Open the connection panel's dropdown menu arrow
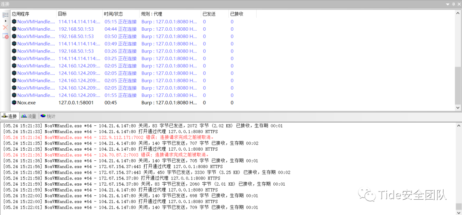 point(447,4)
